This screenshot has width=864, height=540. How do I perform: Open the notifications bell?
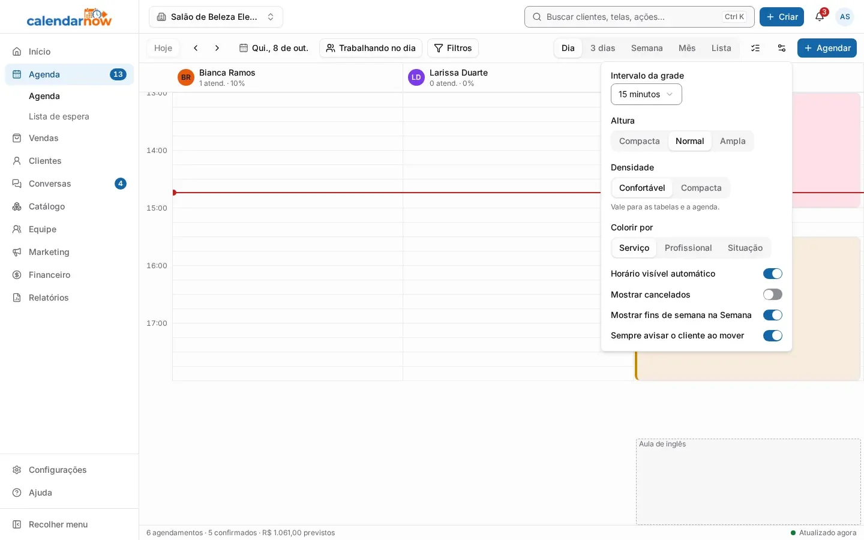tap(820, 17)
